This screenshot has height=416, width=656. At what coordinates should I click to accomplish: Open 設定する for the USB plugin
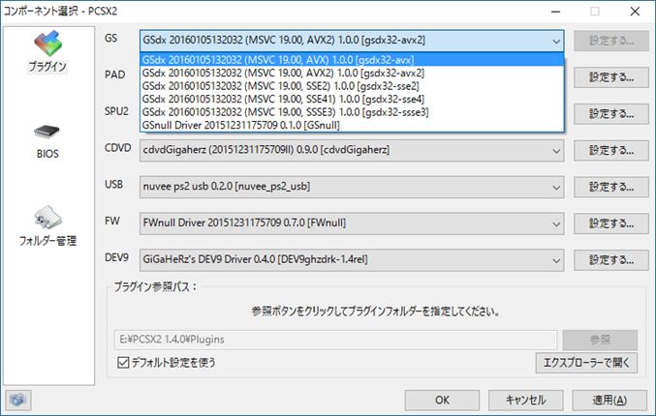tap(610, 187)
